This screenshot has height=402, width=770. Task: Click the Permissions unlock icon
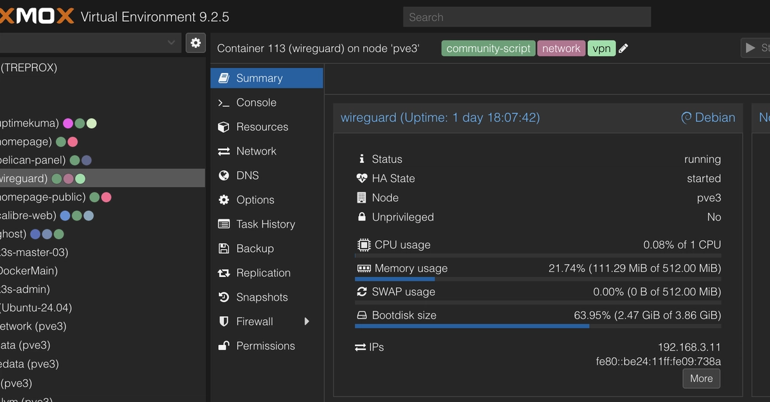[224, 346]
